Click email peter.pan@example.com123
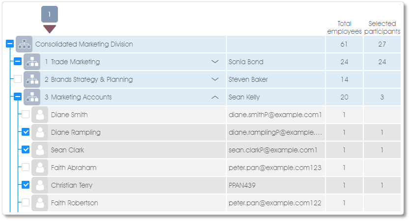The width and height of the screenshot is (409, 221). pyautogui.click(x=275, y=168)
